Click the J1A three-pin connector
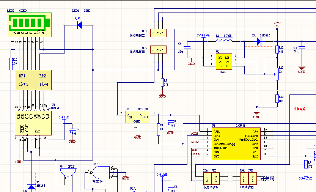This screenshot has height=192, width=316. click(157, 49)
